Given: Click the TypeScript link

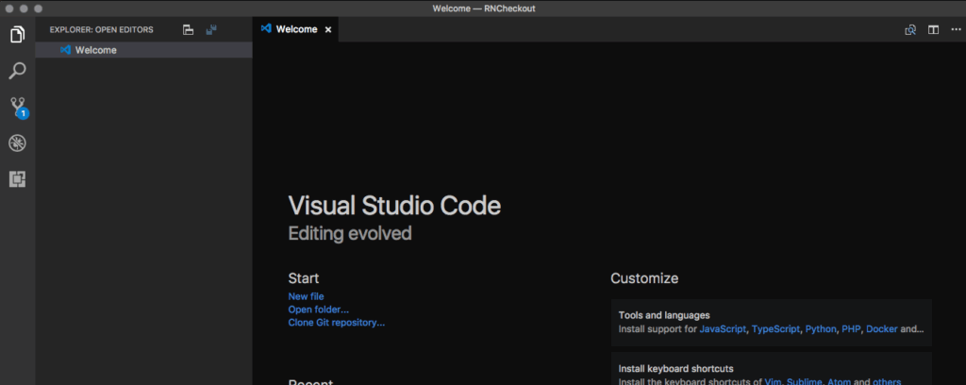Looking at the screenshot, I should point(775,329).
